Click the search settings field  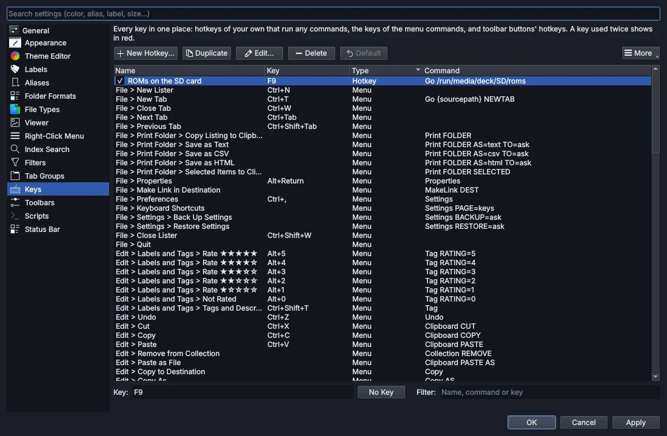pyautogui.click(x=333, y=13)
